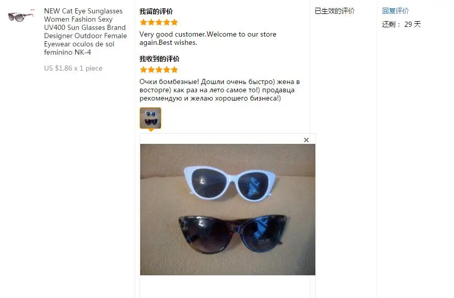Click the third star under 我留的评价

(x=159, y=22)
